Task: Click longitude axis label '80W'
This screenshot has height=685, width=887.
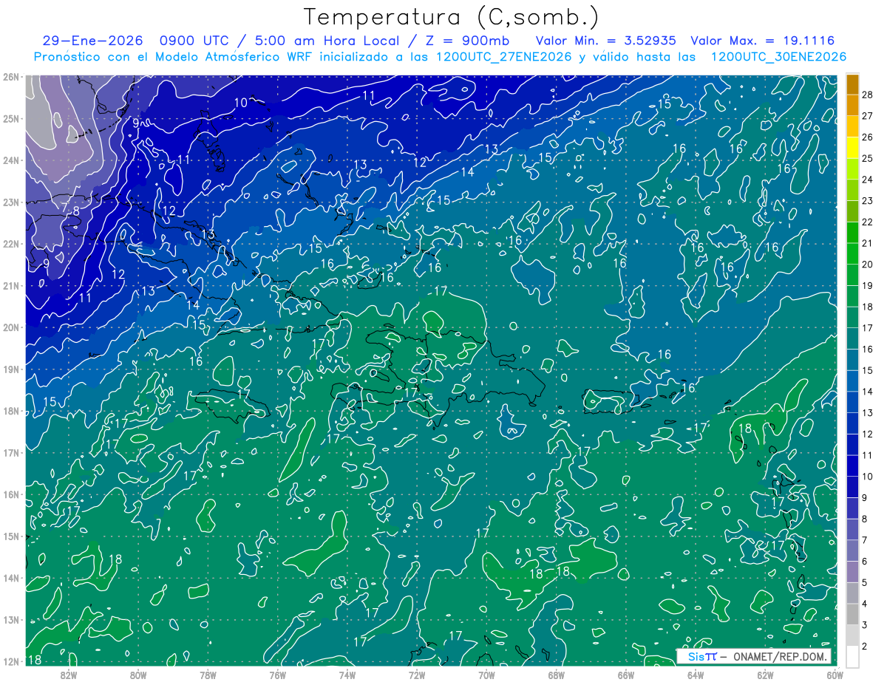Action: tap(138, 674)
